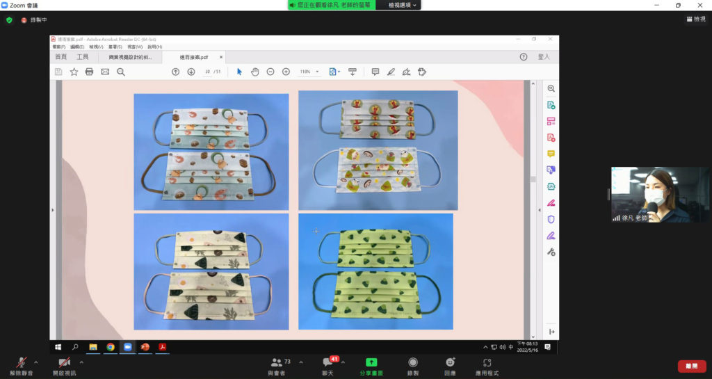Click the red 離開 leave button
The image size is (712, 379).
coord(691,366)
